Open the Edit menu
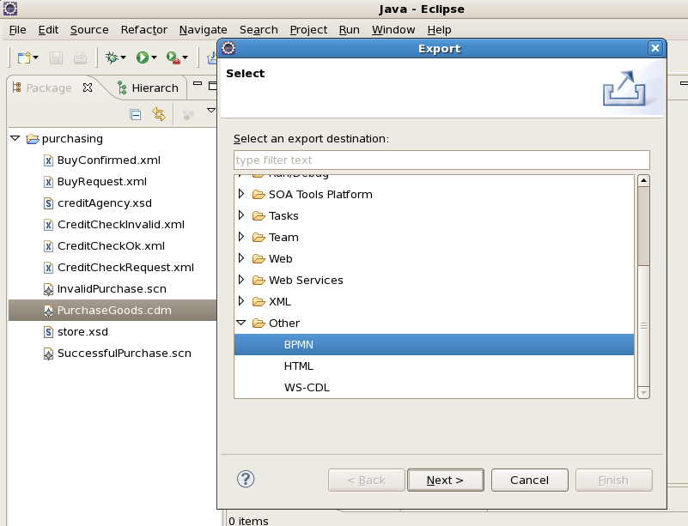This screenshot has width=688, height=526. click(48, 30)
